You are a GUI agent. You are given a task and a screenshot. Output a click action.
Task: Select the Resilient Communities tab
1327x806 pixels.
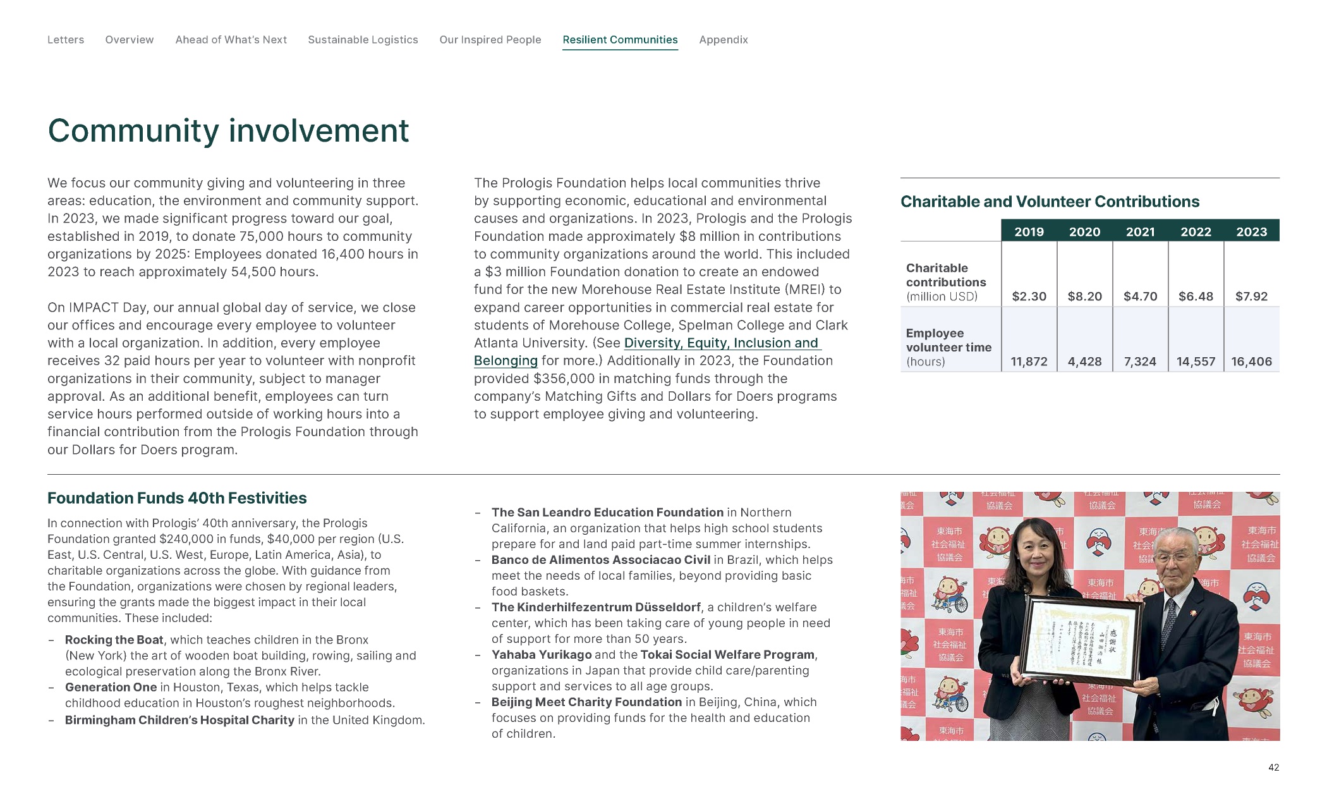coord(620,40)
